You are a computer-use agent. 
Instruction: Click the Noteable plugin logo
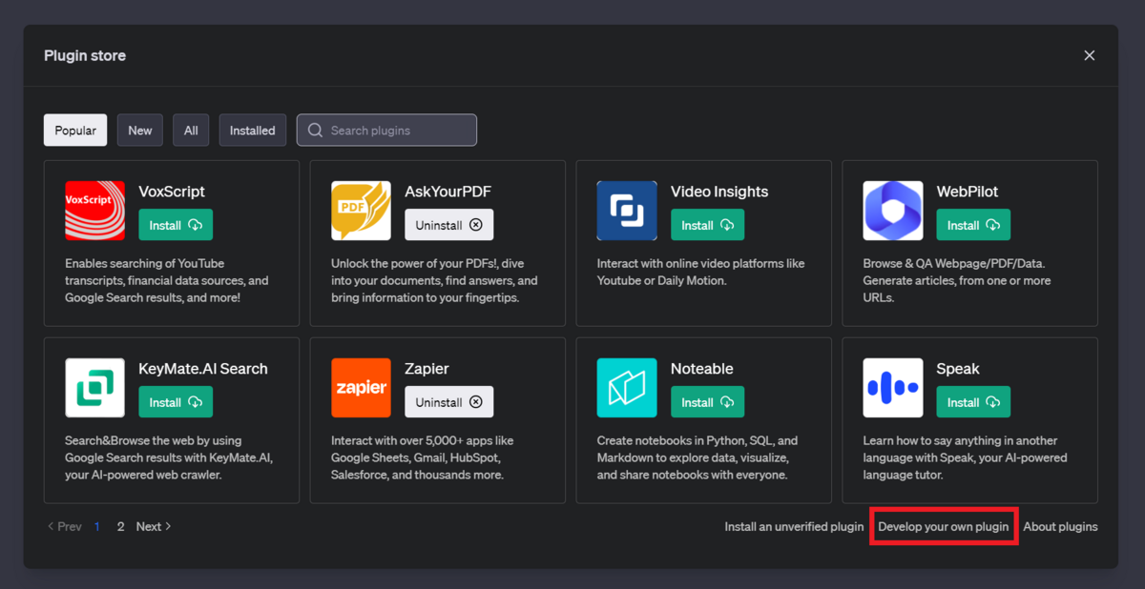(x=627, y=388)
